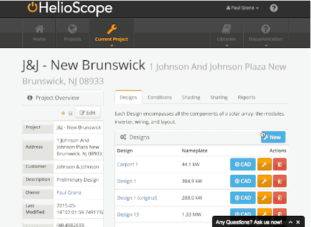This screenshot has height=227, width=311.
Task: Click the help question mark icon
Action: click(x=274, y=8)
